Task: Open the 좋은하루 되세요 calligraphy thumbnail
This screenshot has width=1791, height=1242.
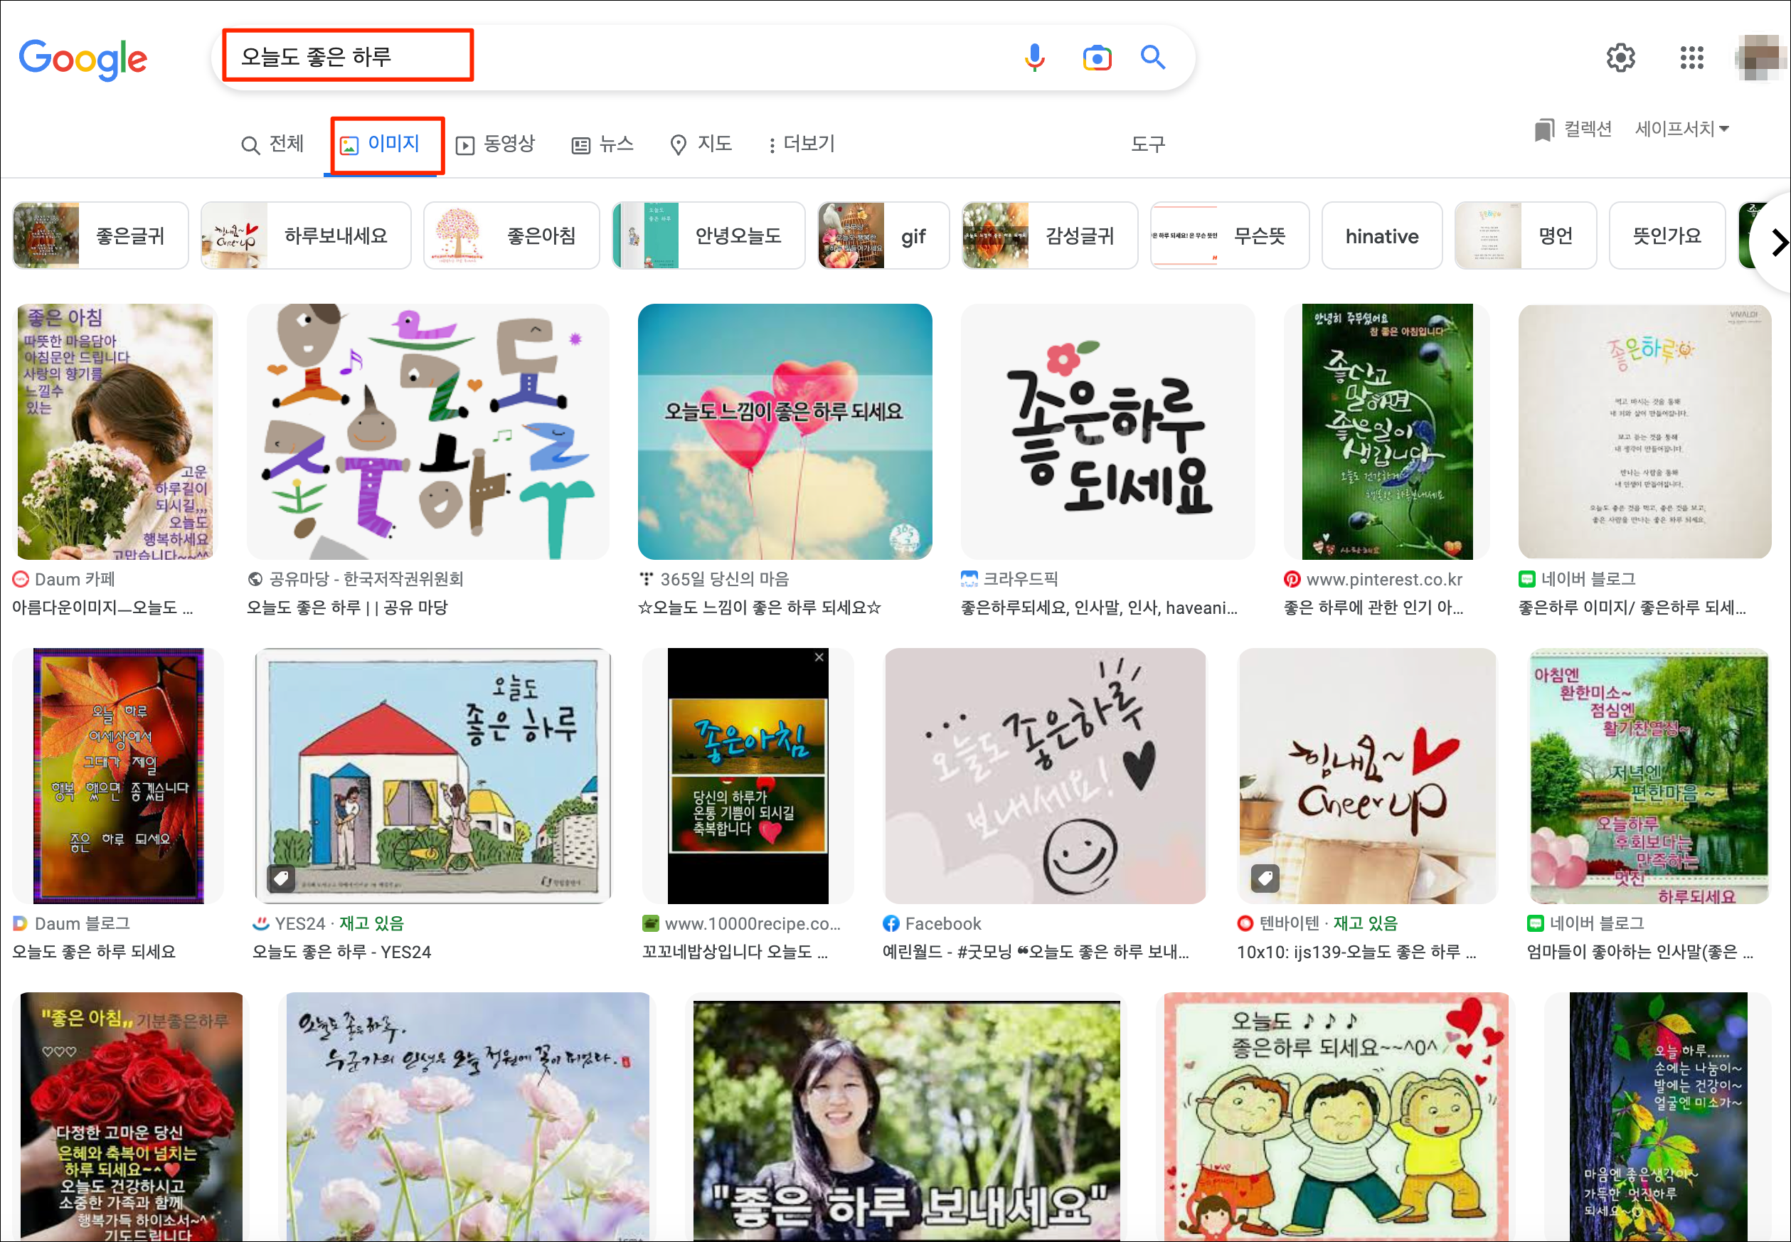Action: [x=1107, y=431]
